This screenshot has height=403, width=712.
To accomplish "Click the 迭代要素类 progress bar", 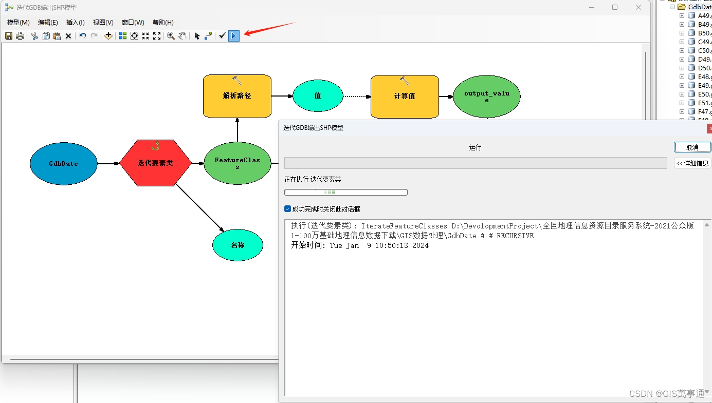I will tap(345, 191).
